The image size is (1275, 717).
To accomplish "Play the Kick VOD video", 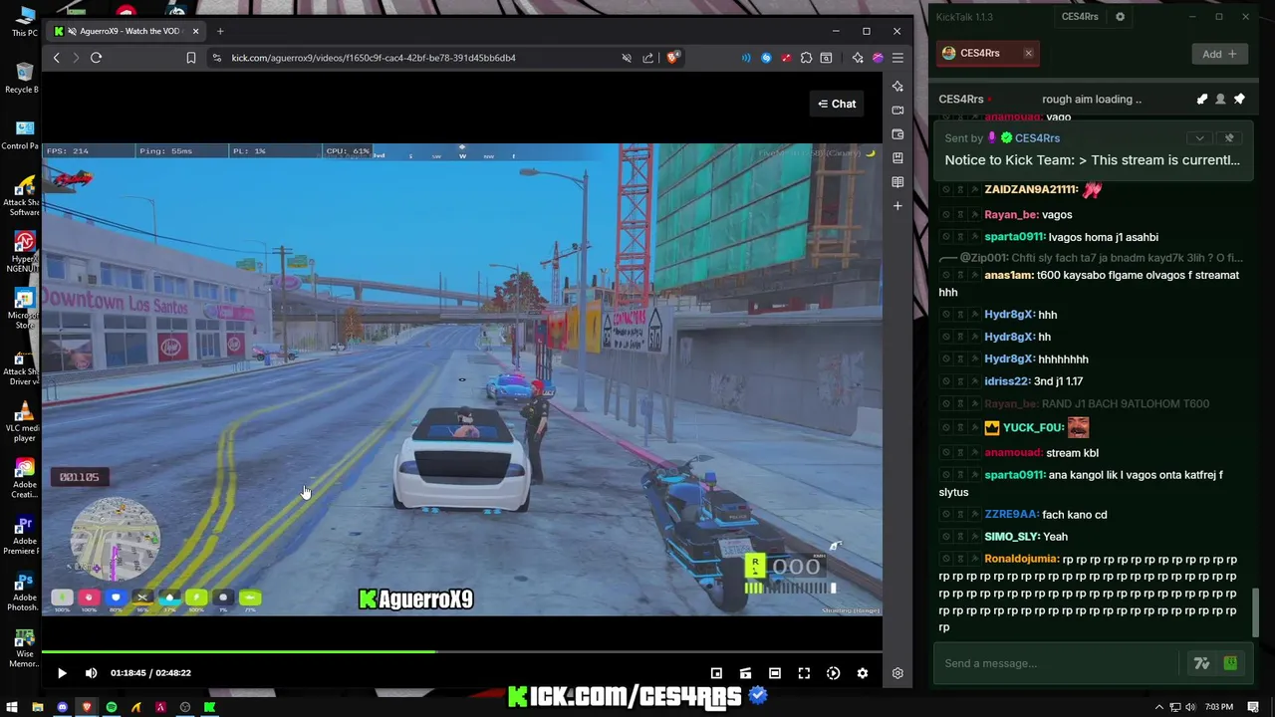I will point(62,673).
